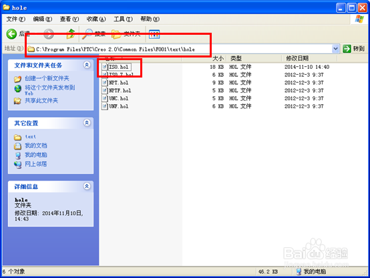Click the ISO.hol file icon
The height and width of the screenshot is (278, 370).
[x=105, y=67]
